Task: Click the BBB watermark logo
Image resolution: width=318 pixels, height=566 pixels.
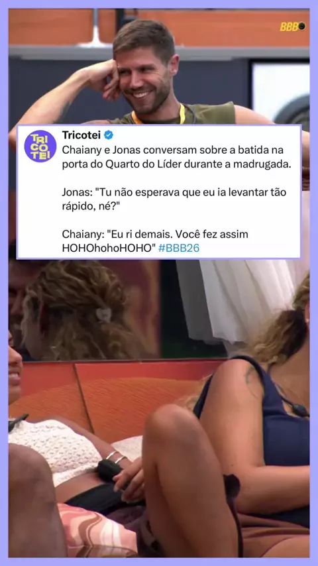Action: [293, 27]
